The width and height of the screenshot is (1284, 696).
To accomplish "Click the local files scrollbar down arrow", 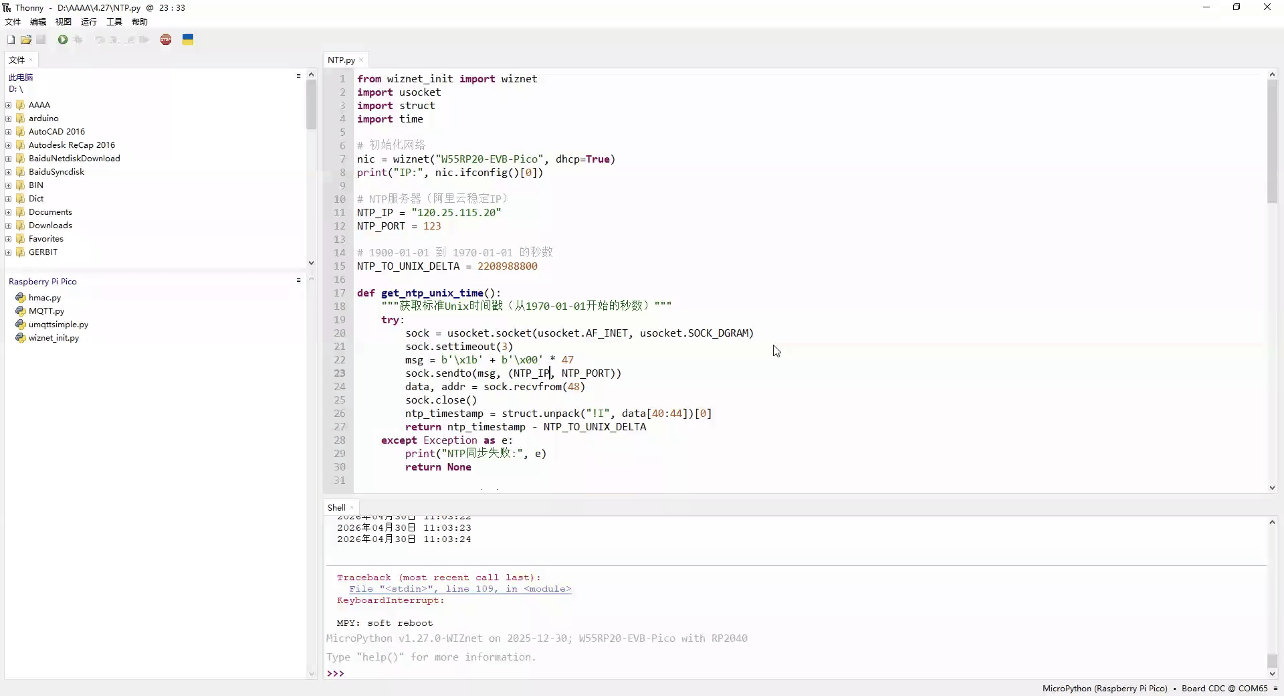I will (x=311, y=263).
